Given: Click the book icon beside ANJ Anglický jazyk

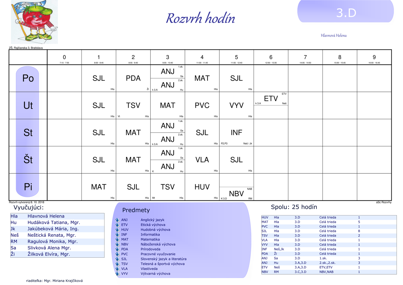Looking at the screenshot, I should tap(118, 220).
